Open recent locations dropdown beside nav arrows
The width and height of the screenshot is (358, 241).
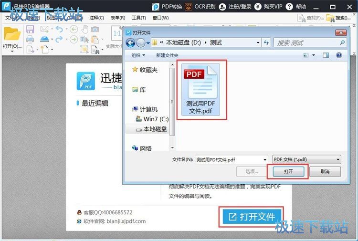pyautogui.click(x=148, y=43)
